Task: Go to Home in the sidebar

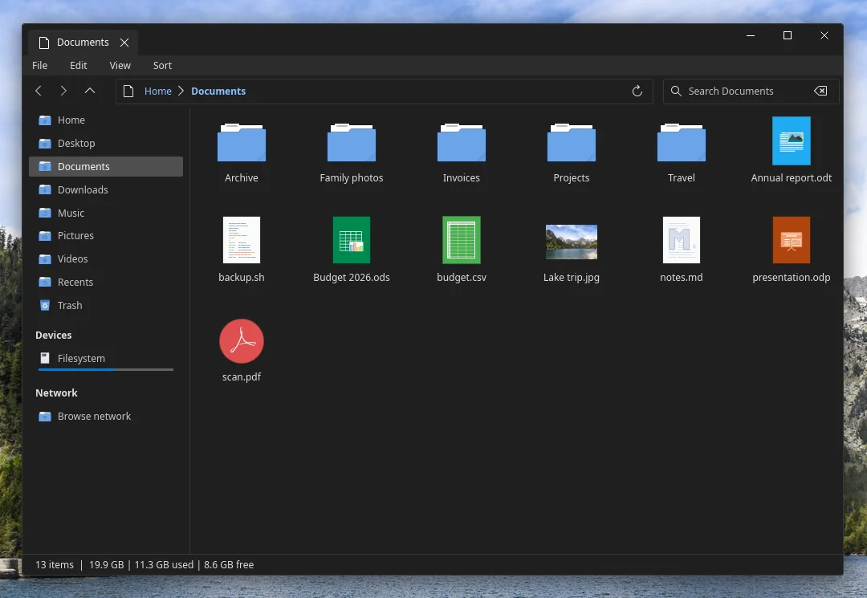Action: click(x=106, y=120)
